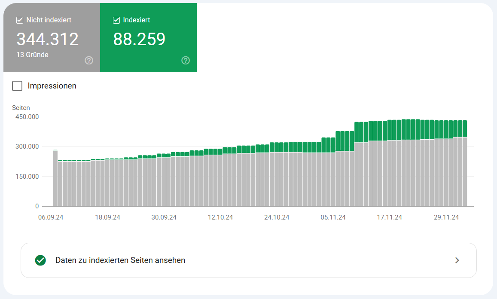The height and width of the screenshot is (299, 497).
Task: Click the green checkmark icon in bottom banner
Action: pyautogui.click(x=40, y=260)
